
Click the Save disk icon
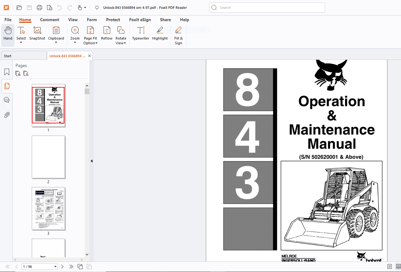pos(29,8)
